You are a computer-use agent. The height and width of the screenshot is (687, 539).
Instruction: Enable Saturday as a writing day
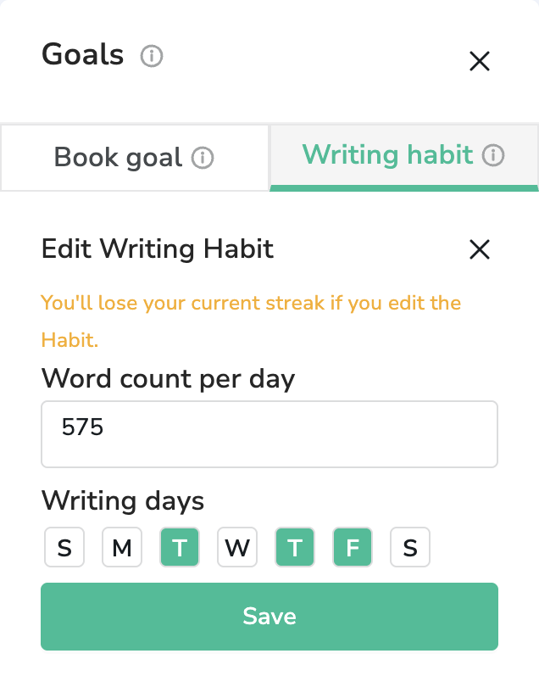coord(410,548)
